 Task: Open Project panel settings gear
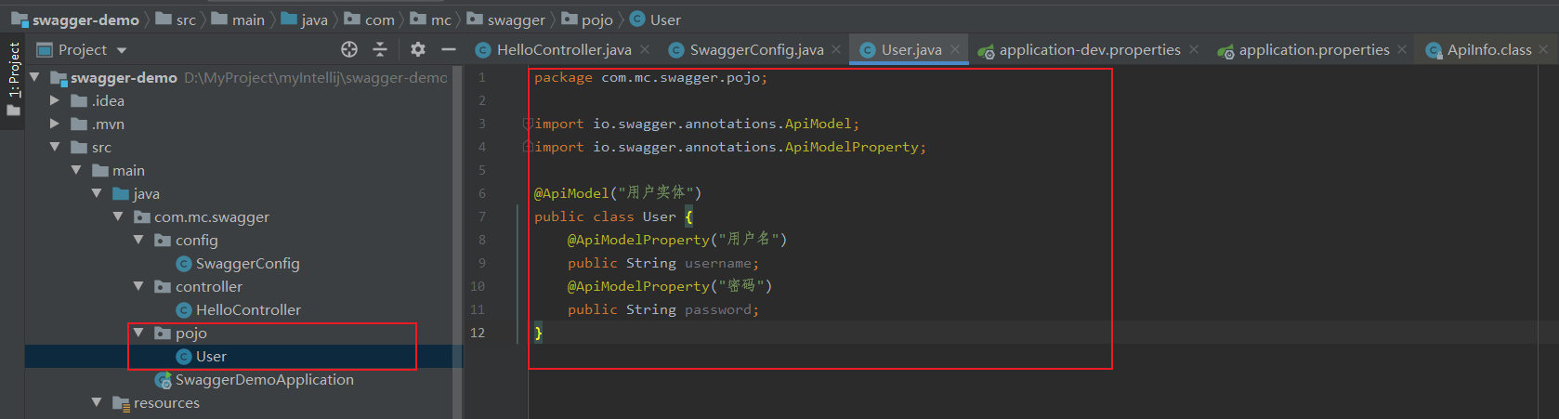coord(418,49)
